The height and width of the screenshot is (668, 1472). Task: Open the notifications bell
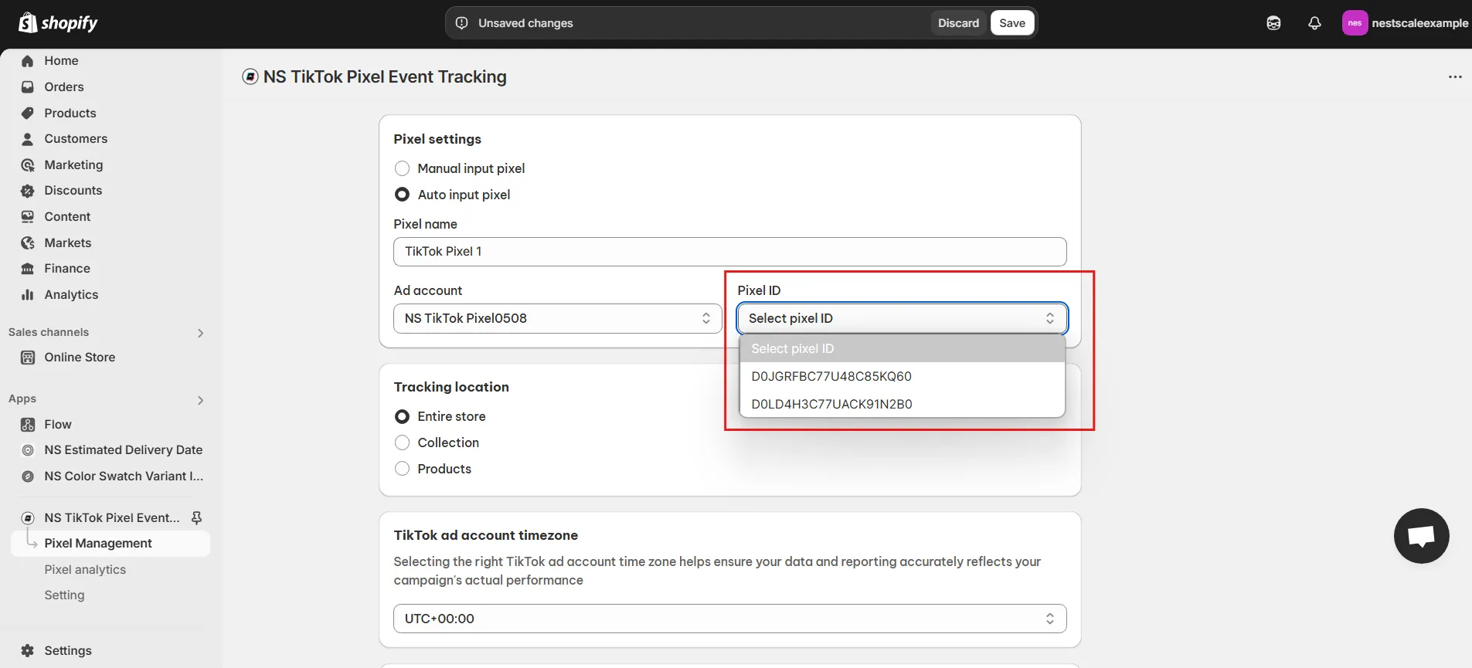(1314, 23)
